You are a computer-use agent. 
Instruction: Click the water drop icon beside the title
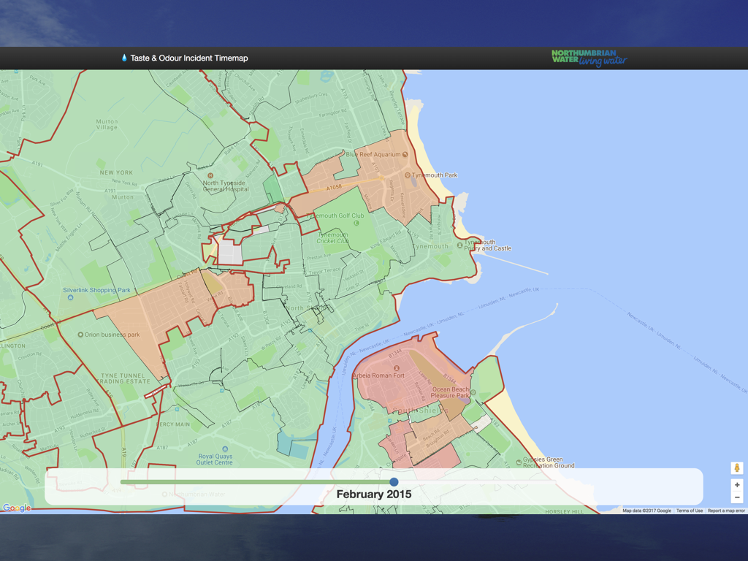point(124,58)
